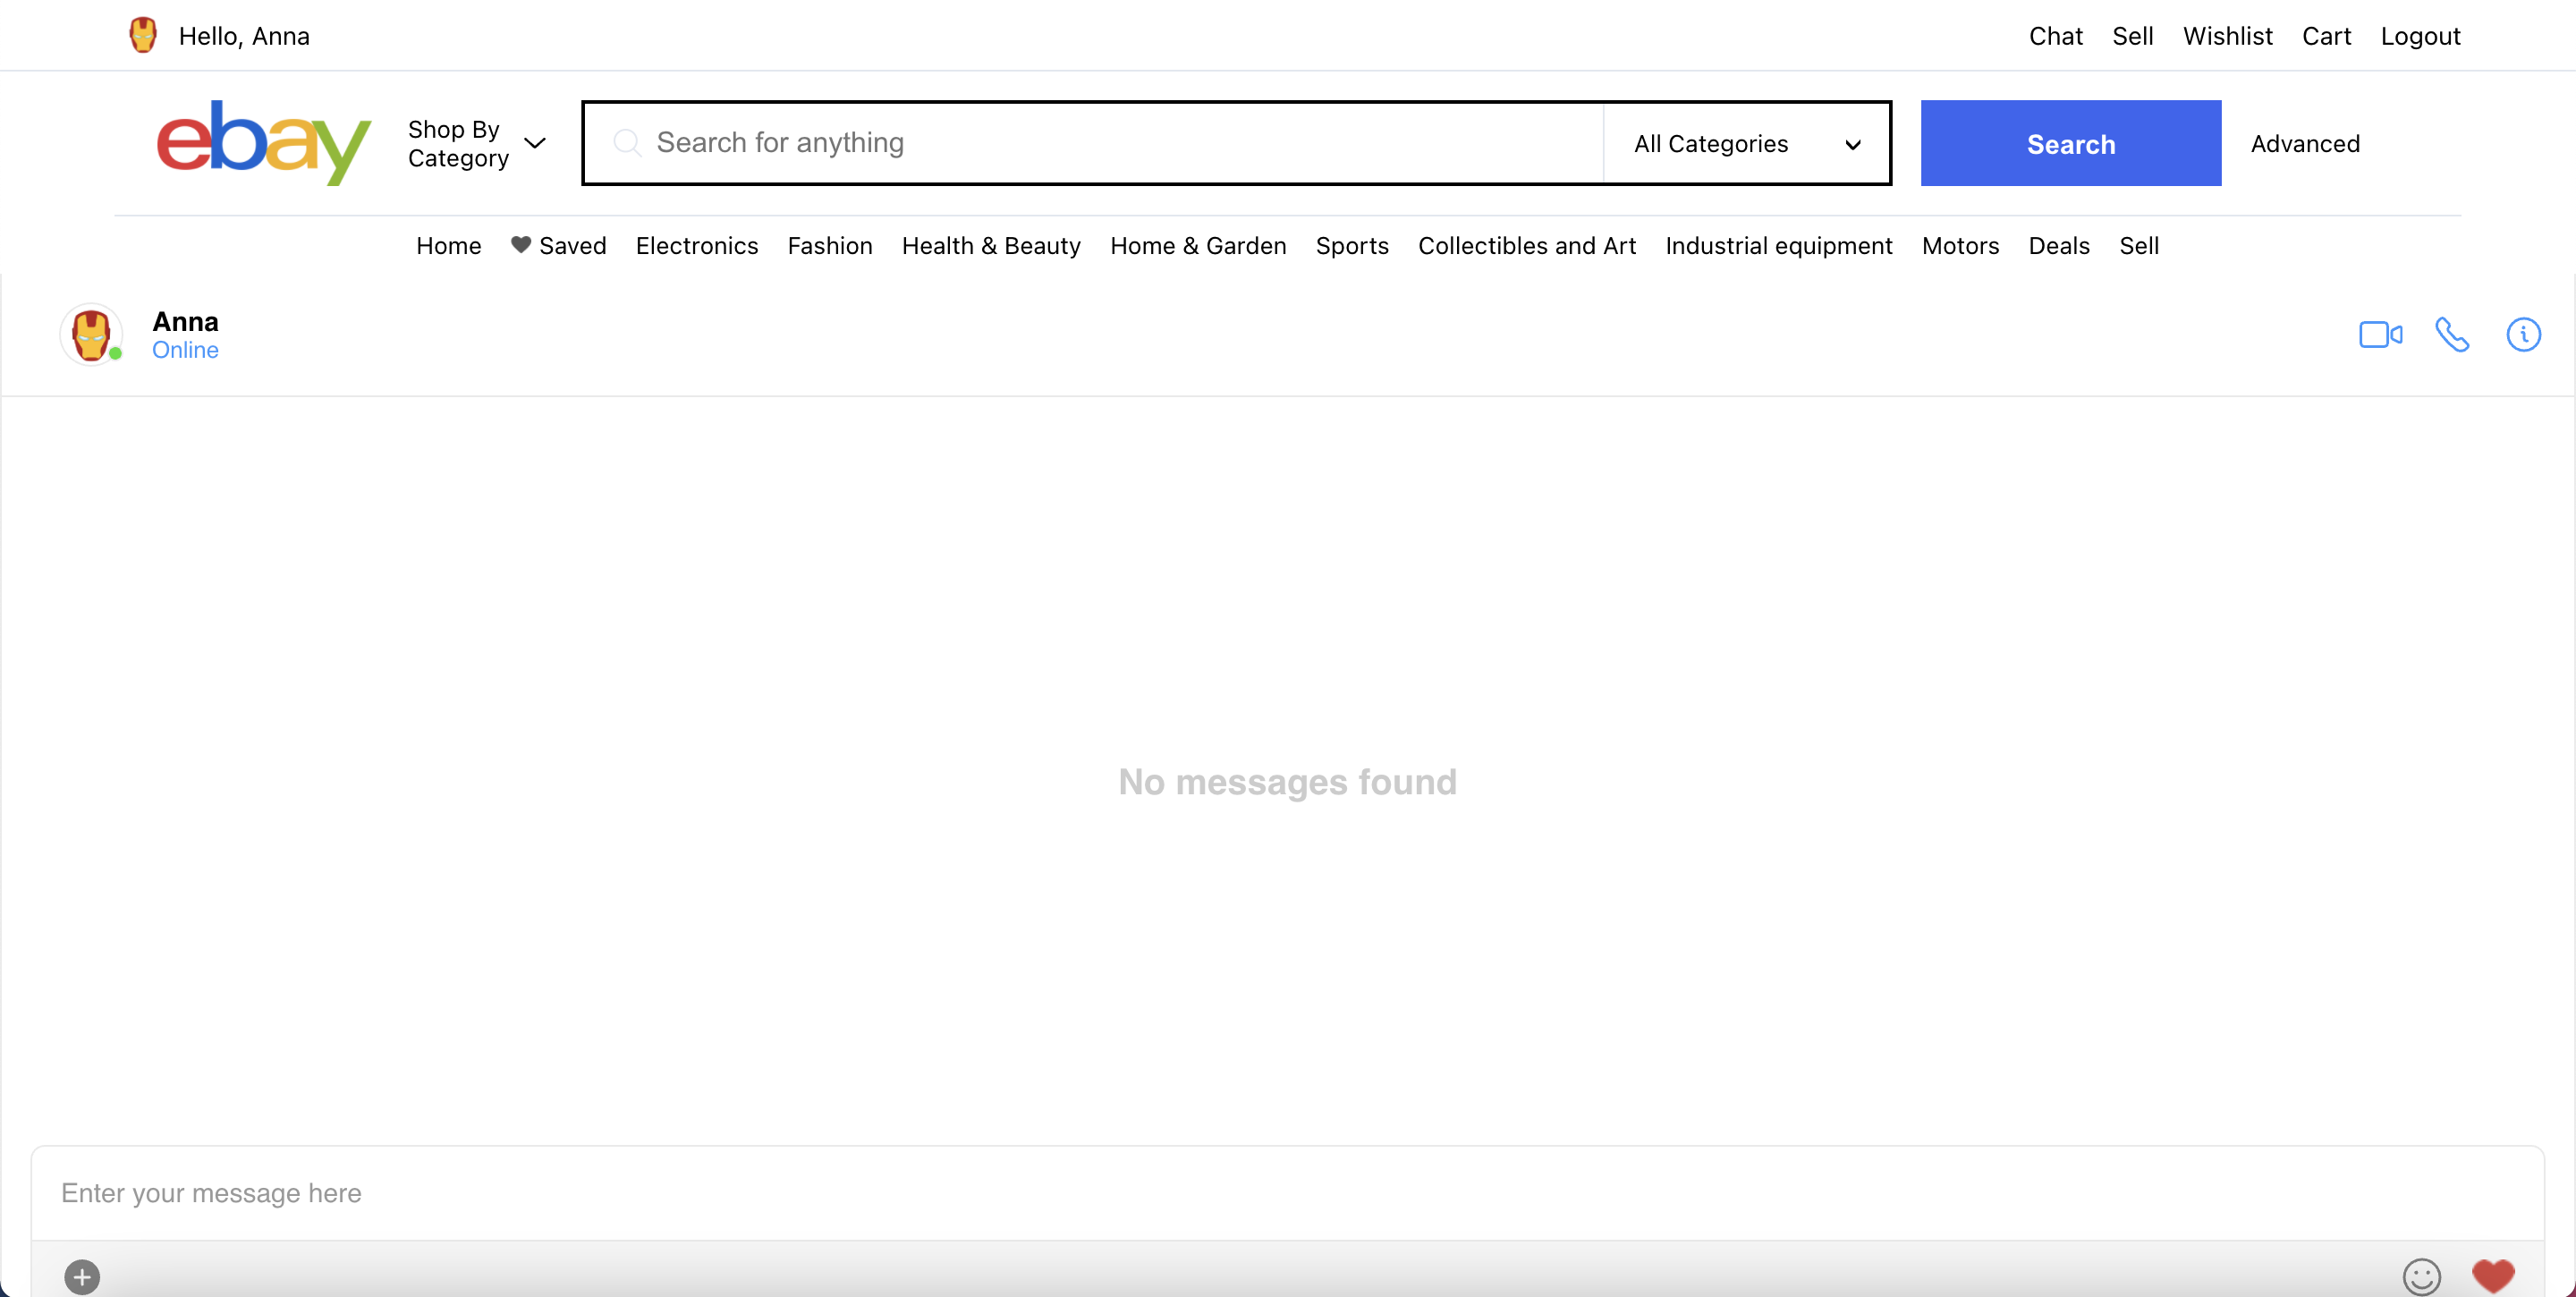Click the Hello, Anna greeting
The height and width of the screenshot is (1297, 2576).
[x=244, y=36]
